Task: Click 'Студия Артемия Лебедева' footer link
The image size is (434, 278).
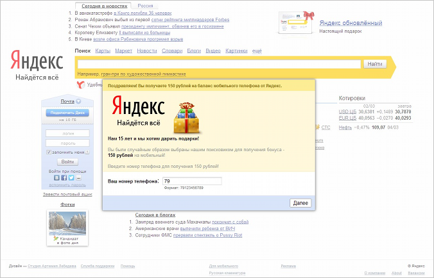Action: pyautogui.click(x=52, y=266)
